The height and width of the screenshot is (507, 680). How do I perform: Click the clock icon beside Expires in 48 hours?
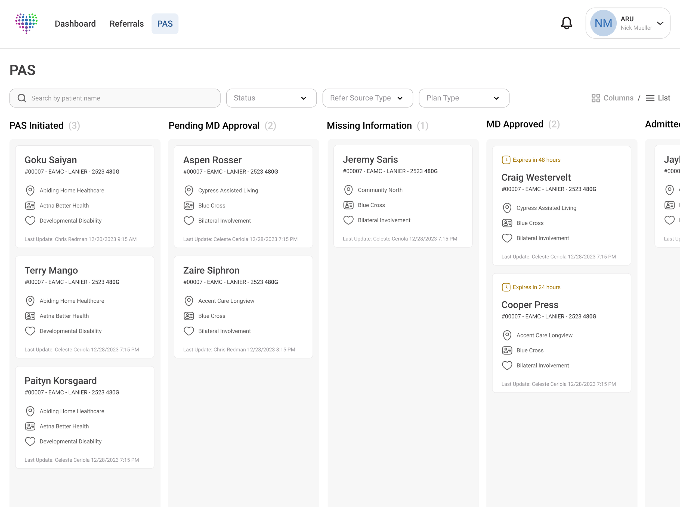coord(506,160)
